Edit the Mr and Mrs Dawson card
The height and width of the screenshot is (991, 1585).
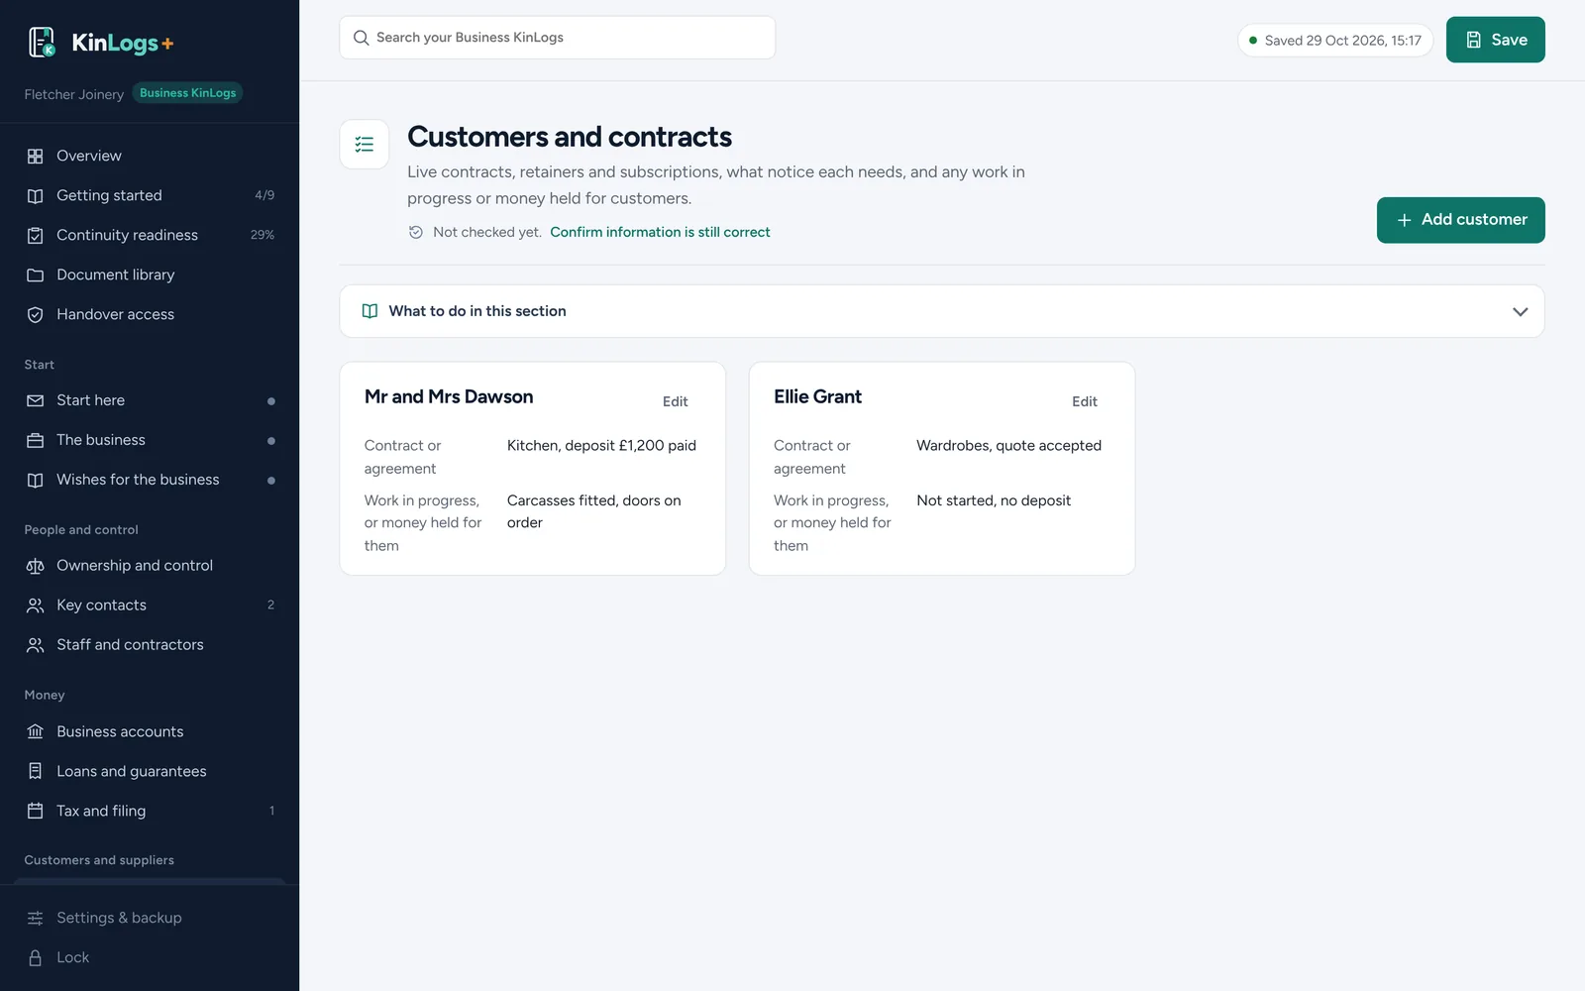(675, 401)
